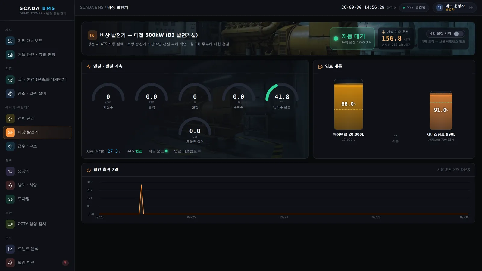Toggle the 시험 운전 시작 switch
Image resolution: width=482 pixels, height=271 pixels.
tap(459, 33)
